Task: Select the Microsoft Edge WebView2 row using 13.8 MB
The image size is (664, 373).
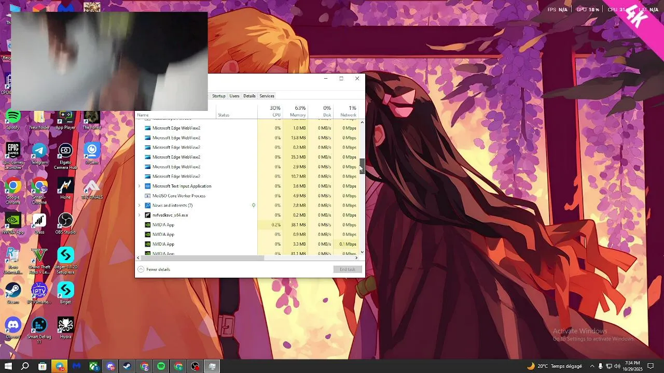Action: 247,138
